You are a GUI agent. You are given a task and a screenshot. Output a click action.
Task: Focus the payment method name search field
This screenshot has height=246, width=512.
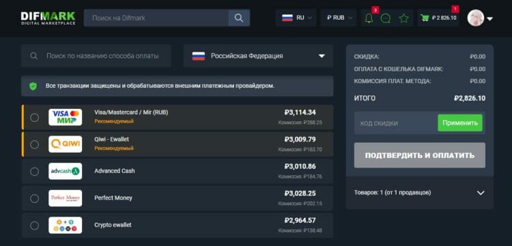click(x=96, y=56)
